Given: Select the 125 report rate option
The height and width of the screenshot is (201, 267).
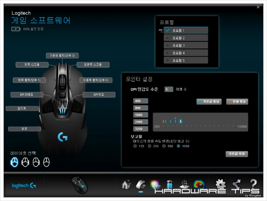Looking at the screenshot, I should [135, 146].
